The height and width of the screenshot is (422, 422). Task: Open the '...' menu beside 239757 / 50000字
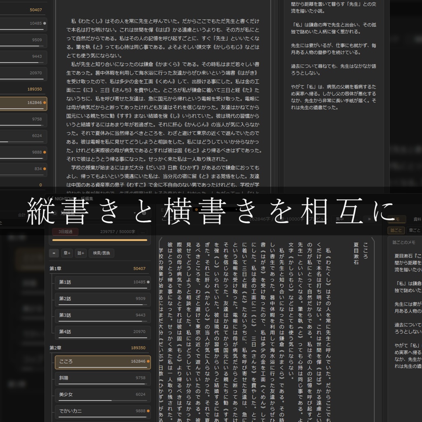tap(143, 232)
